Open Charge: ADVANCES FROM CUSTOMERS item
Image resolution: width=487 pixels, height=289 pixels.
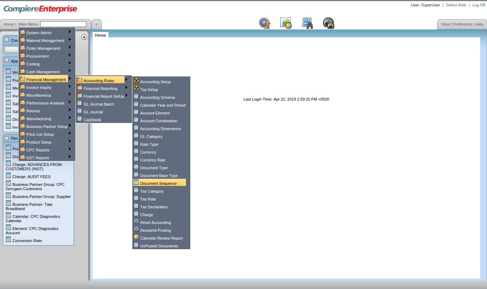34,166
